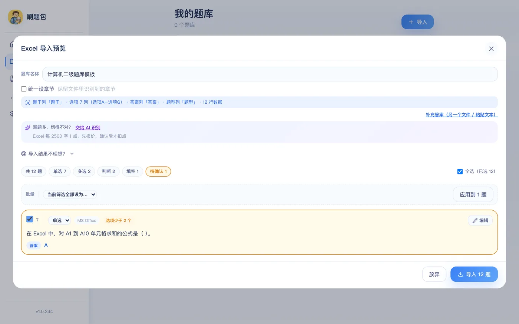This screenshot has width=519, height=324.
Task: Filter by the 待确认 1 tab
Action: pos(158,171)
